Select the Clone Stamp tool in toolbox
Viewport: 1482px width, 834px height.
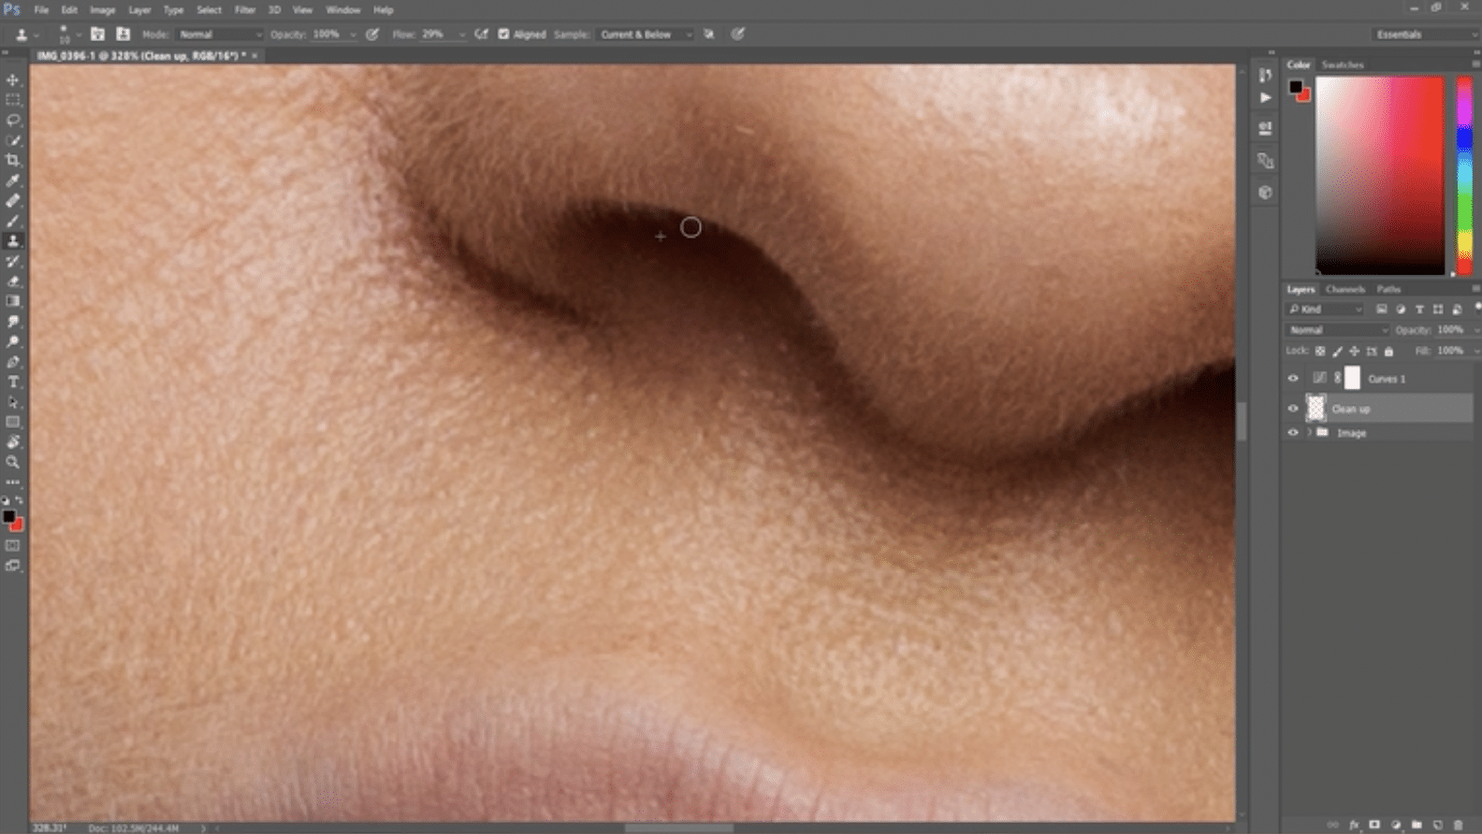click(x=13, y=241)
